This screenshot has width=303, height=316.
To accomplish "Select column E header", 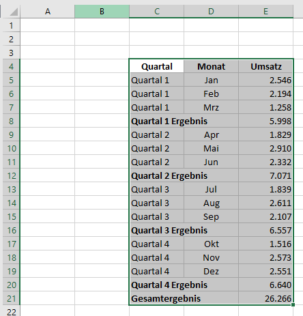I will [265, 12].
